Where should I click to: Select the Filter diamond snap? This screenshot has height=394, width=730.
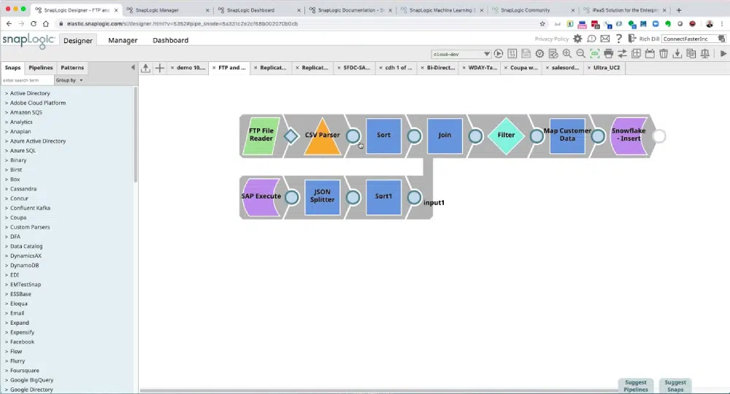point(506,136)
